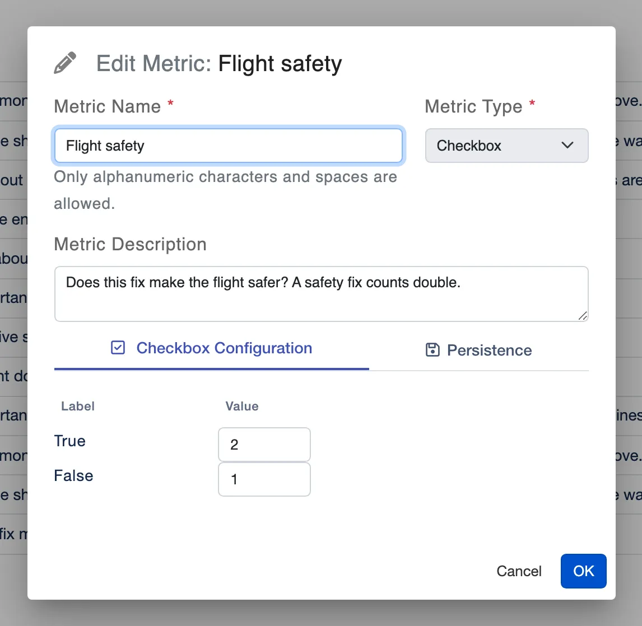Image resolution: width=642 pixels, height=626 pixels.
Task: Click the Metric Name input field
Action: (229, 146)
